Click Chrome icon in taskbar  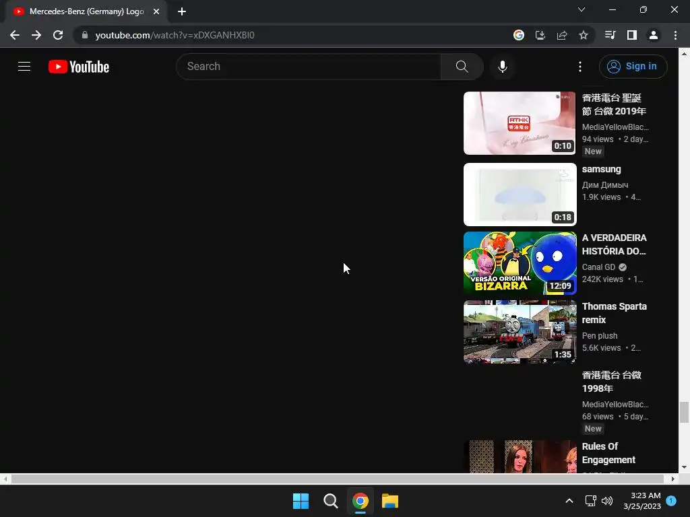[360, 501]
